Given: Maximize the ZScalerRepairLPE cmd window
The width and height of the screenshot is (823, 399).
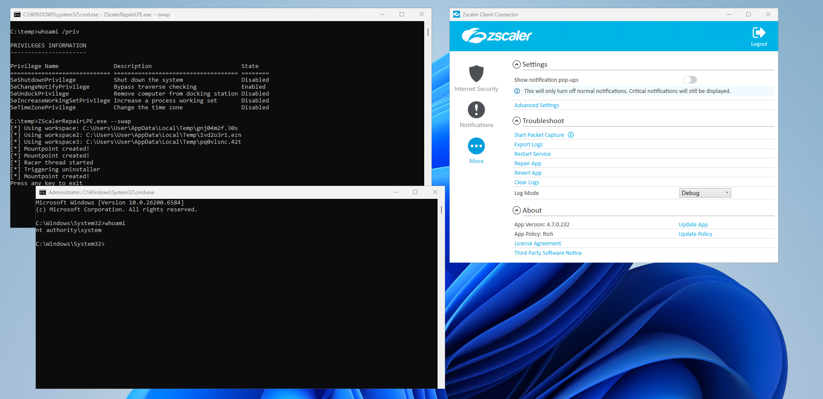Looking at the screenshot, I should pos(402,14).
